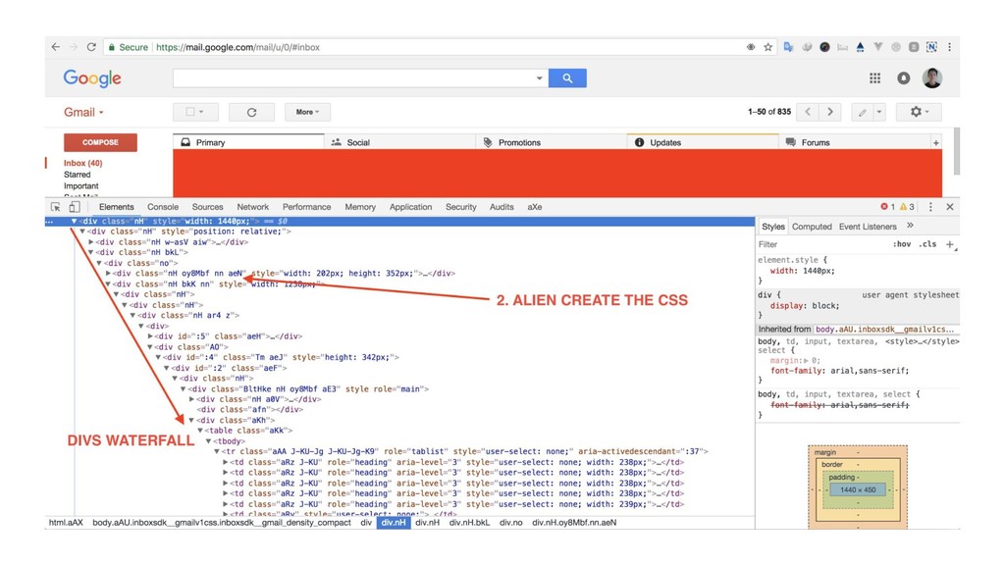Click the blue search magnifier button
The width and height of the screenshot is (1005, 565).
567,78
